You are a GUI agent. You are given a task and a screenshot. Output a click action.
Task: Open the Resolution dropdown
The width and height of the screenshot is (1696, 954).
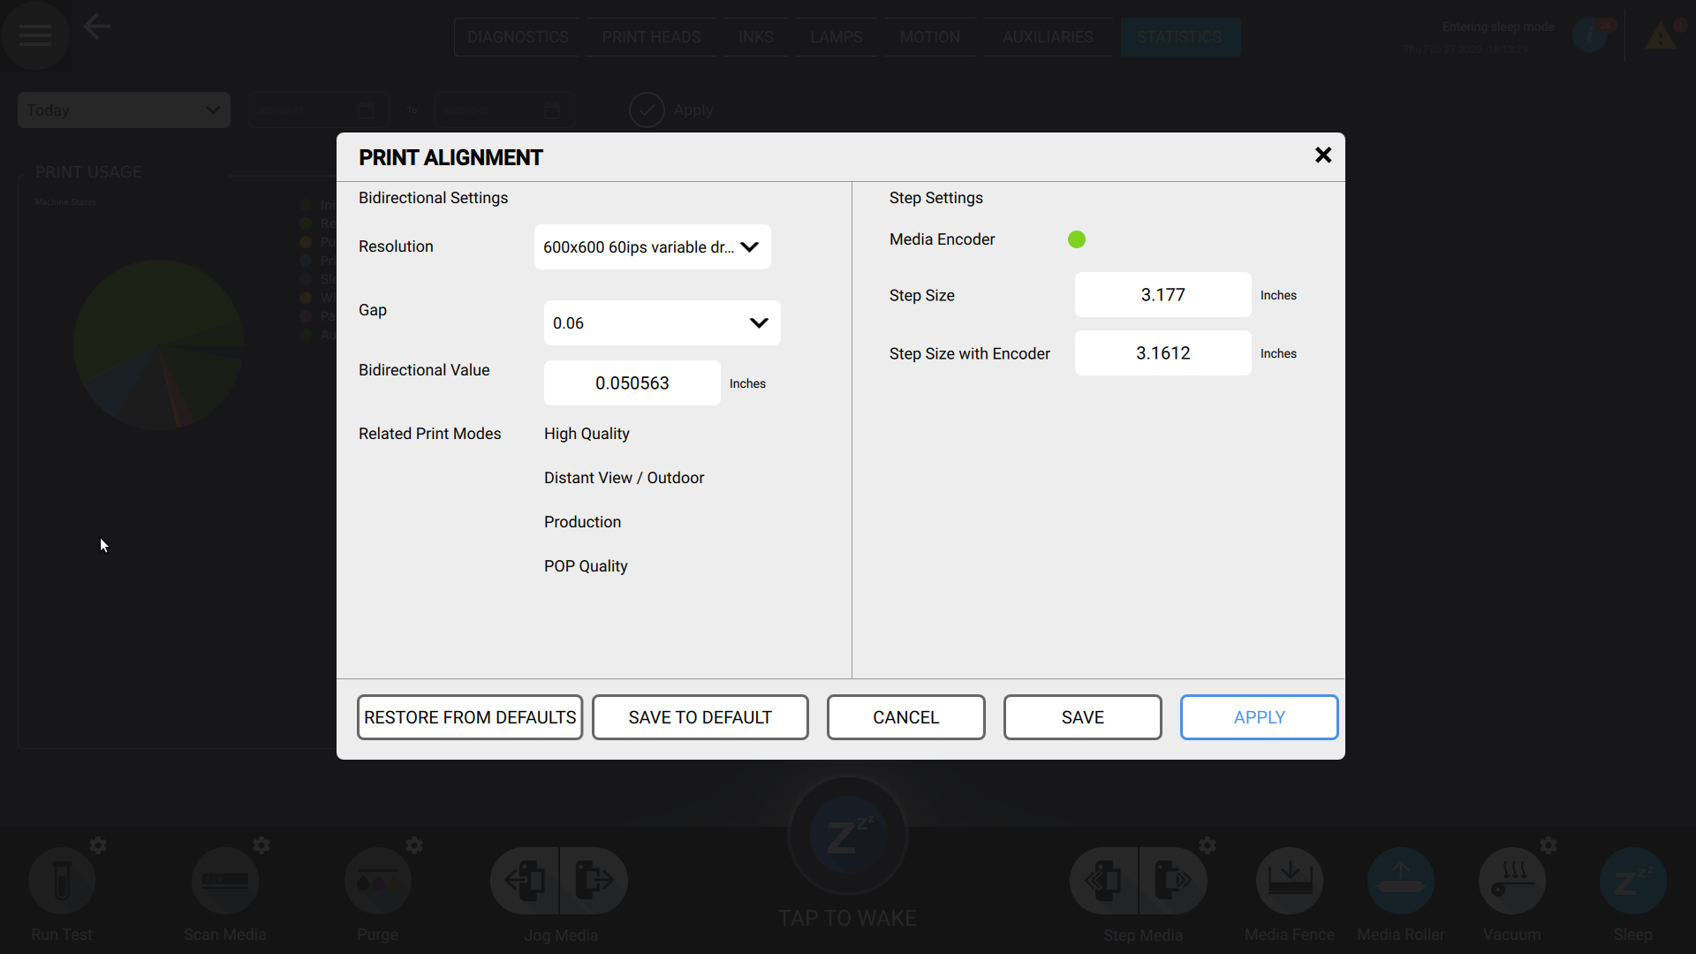click(652, 247)
